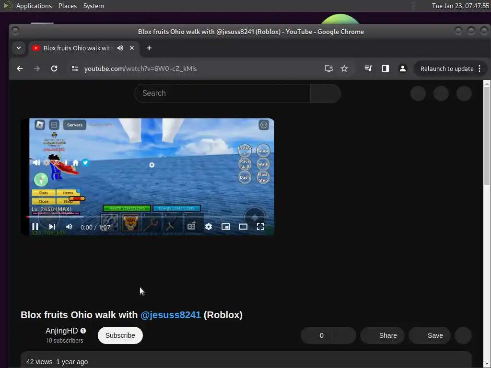Focus the YouTube Search field
This screenshot has height=368, width=491.
click(222, 93)
